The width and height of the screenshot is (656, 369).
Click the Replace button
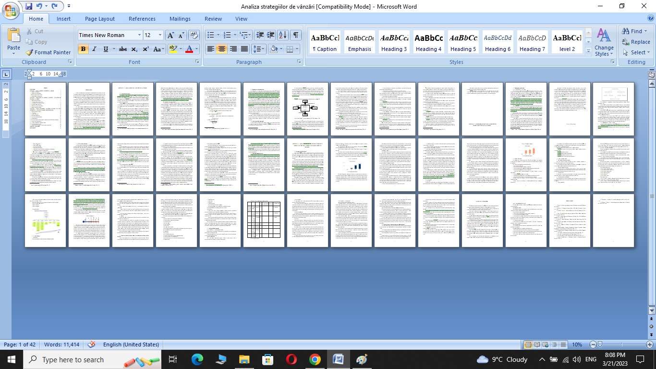636,42
